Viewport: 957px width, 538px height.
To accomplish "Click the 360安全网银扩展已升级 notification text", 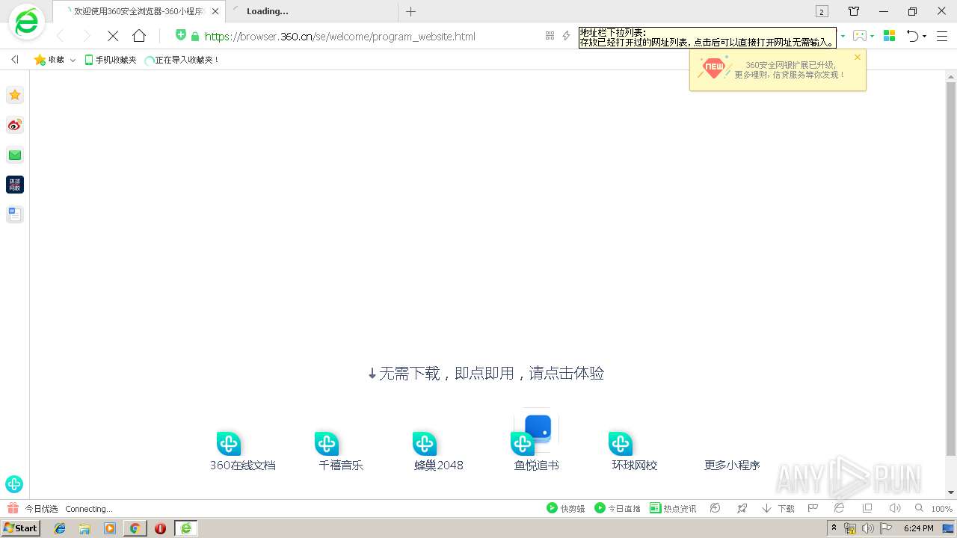I will pos(790,70).
